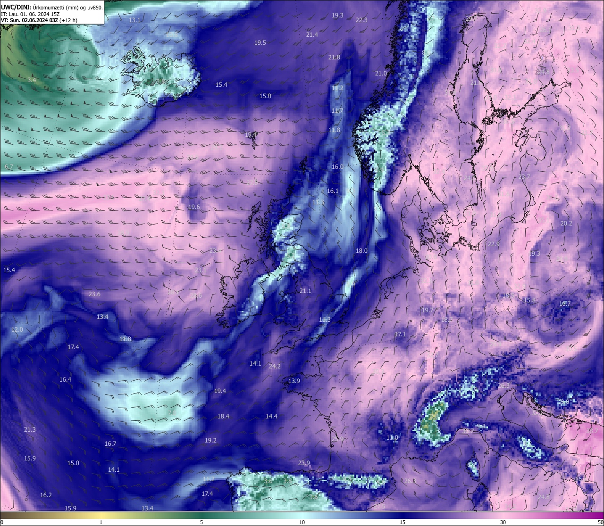604x526 pixels.
Task: Click the '5' tick label on the color scale
Action: pyautogui.click(x=201, y=522)
